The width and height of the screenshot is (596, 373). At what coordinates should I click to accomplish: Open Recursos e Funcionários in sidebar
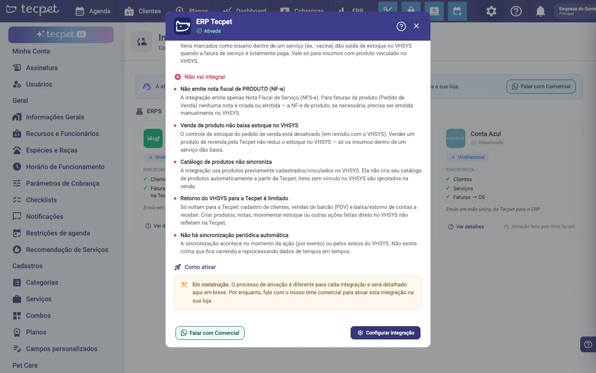point(62,134)
